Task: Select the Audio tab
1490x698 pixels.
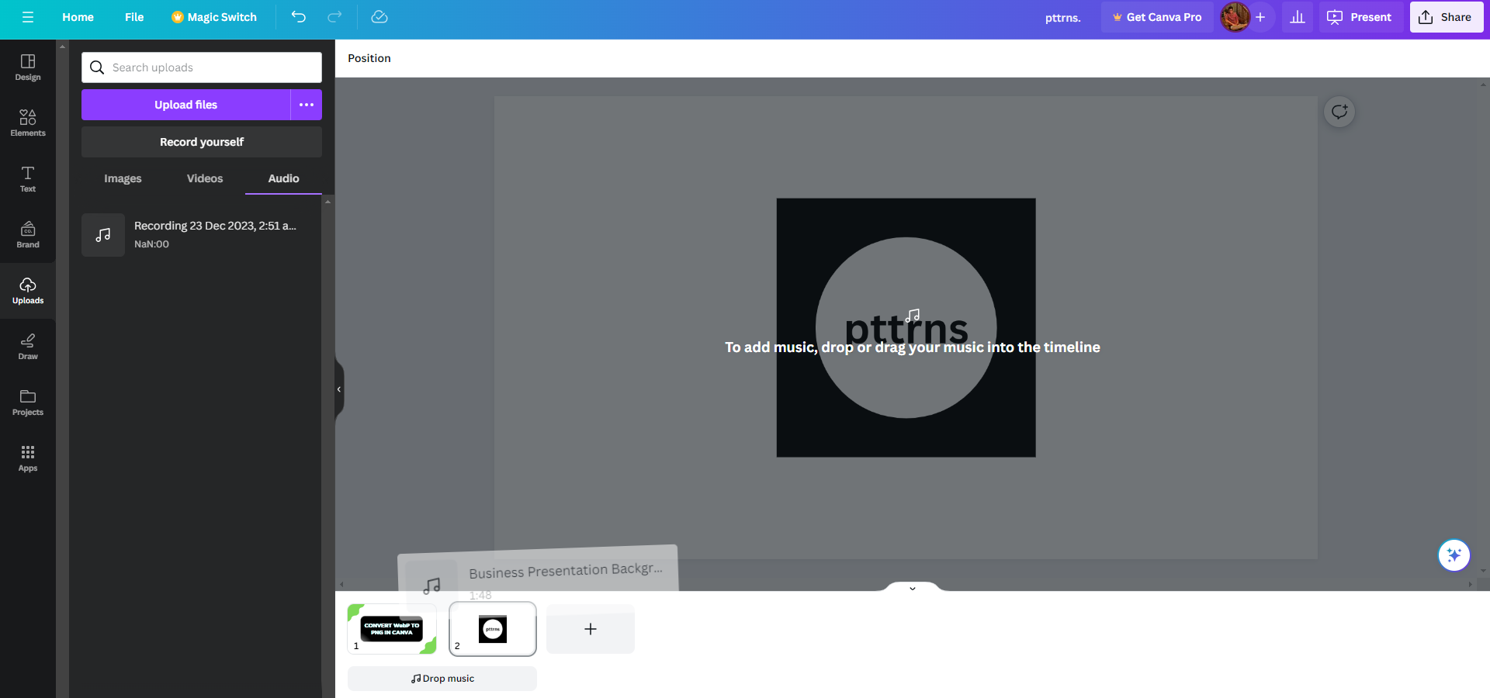Action: coord(283,178)
